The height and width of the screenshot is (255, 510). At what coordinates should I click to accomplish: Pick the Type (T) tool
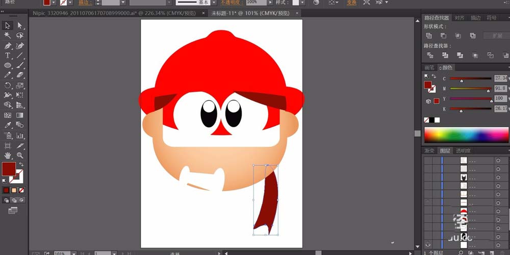pos(8,55)
